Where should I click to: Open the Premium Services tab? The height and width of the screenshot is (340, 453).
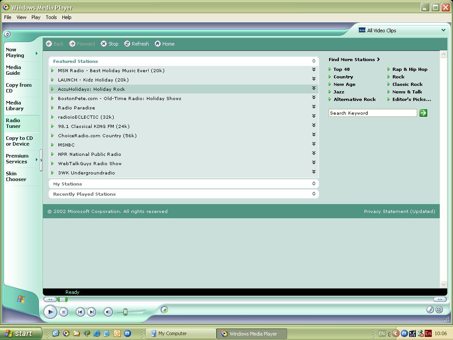(22, 159)
